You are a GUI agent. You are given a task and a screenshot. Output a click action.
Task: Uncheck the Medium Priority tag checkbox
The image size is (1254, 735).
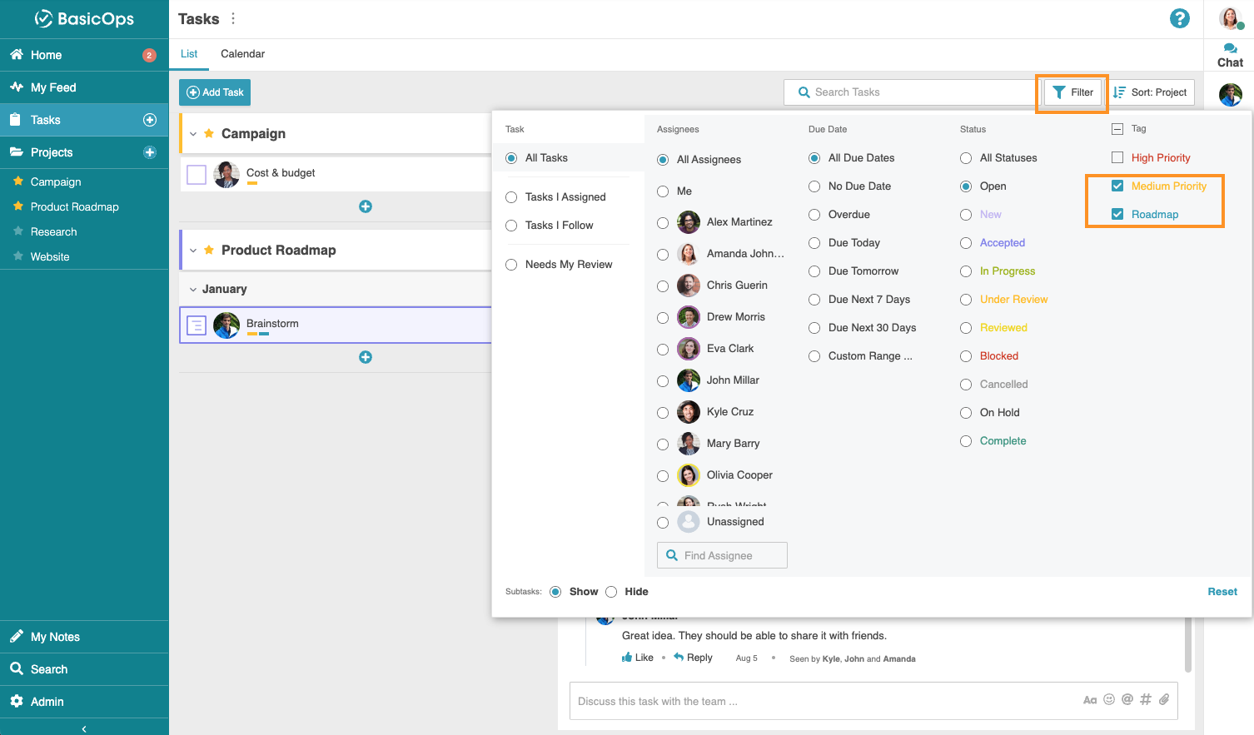coord(1117,186)
